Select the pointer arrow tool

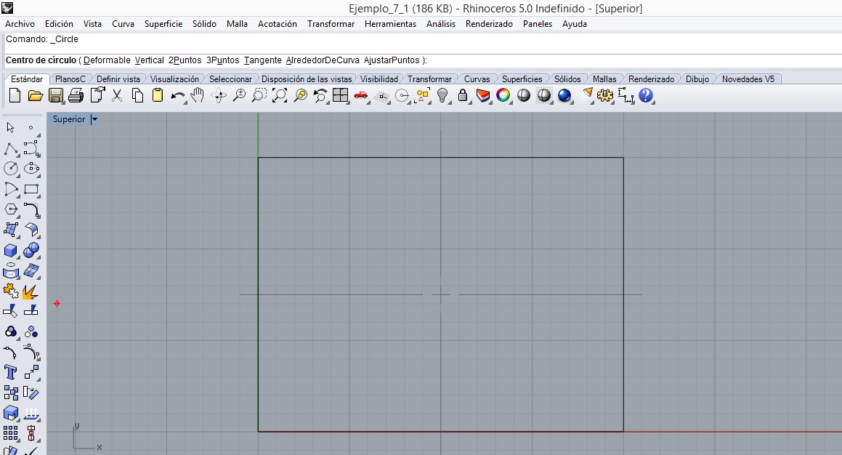(10, 127)
